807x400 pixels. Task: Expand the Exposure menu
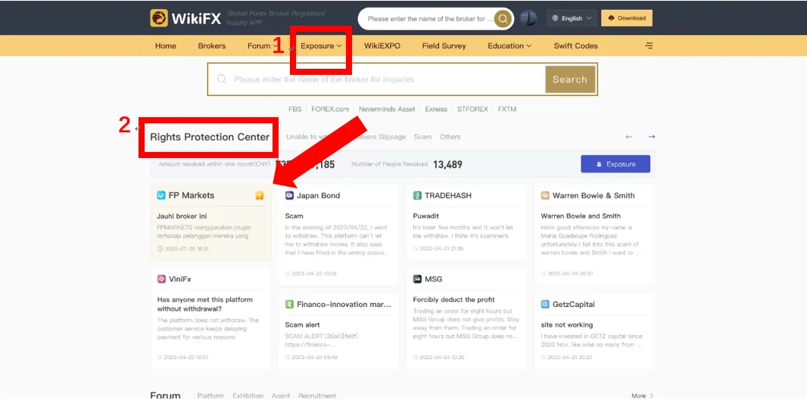pos(321,46)
